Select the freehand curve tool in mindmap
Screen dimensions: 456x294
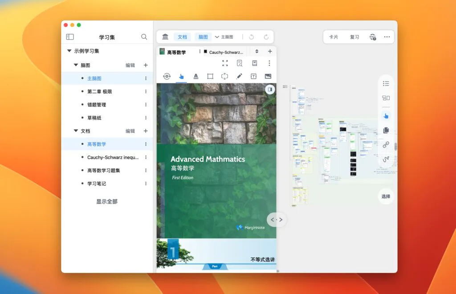click(x=386, y=159)
